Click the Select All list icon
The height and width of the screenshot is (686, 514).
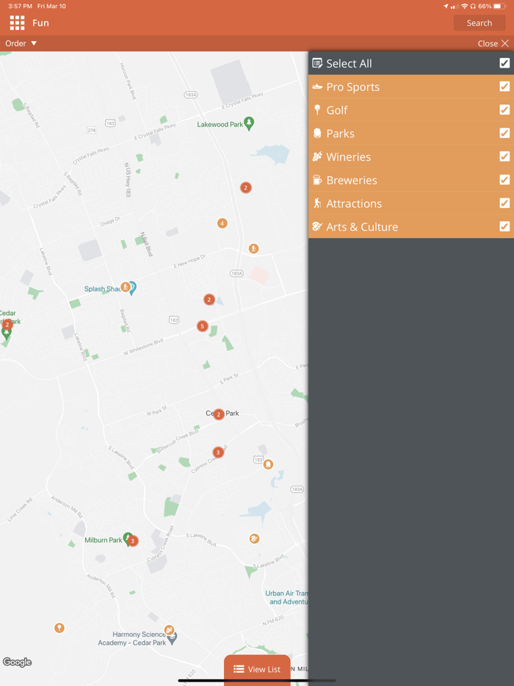(x=317, y=63)
